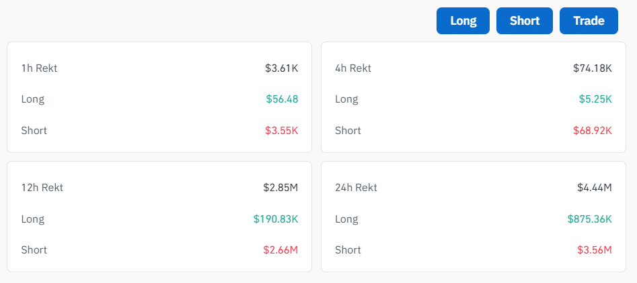Click the Short label in the 24h Rekt card
637x283 pixels.
click(348, 249)
